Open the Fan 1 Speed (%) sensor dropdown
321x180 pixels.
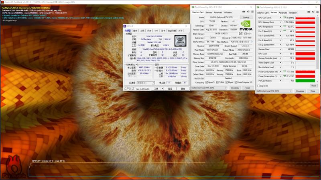point(280,31)
